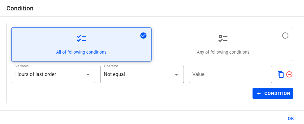304x124 pixels.
Task: Duplicate the condition row with copy icon
Action: (x=281, y=74)
